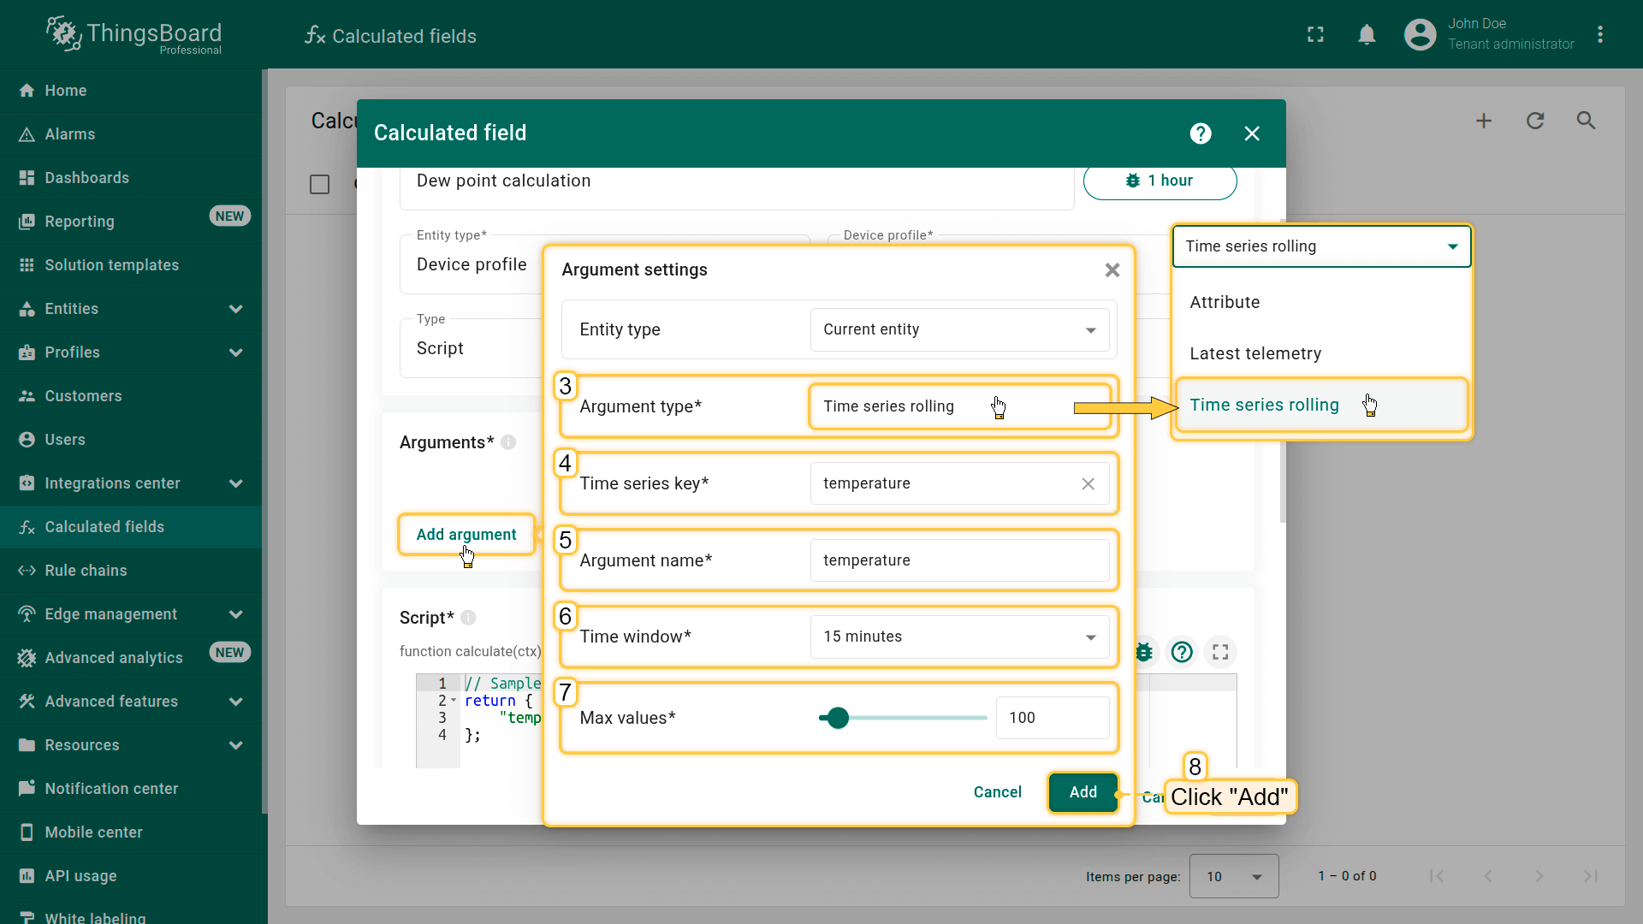Viewport: 1643px width, 924px height.
Task: Open items per page dropdown
Action: pos(1233,876)
